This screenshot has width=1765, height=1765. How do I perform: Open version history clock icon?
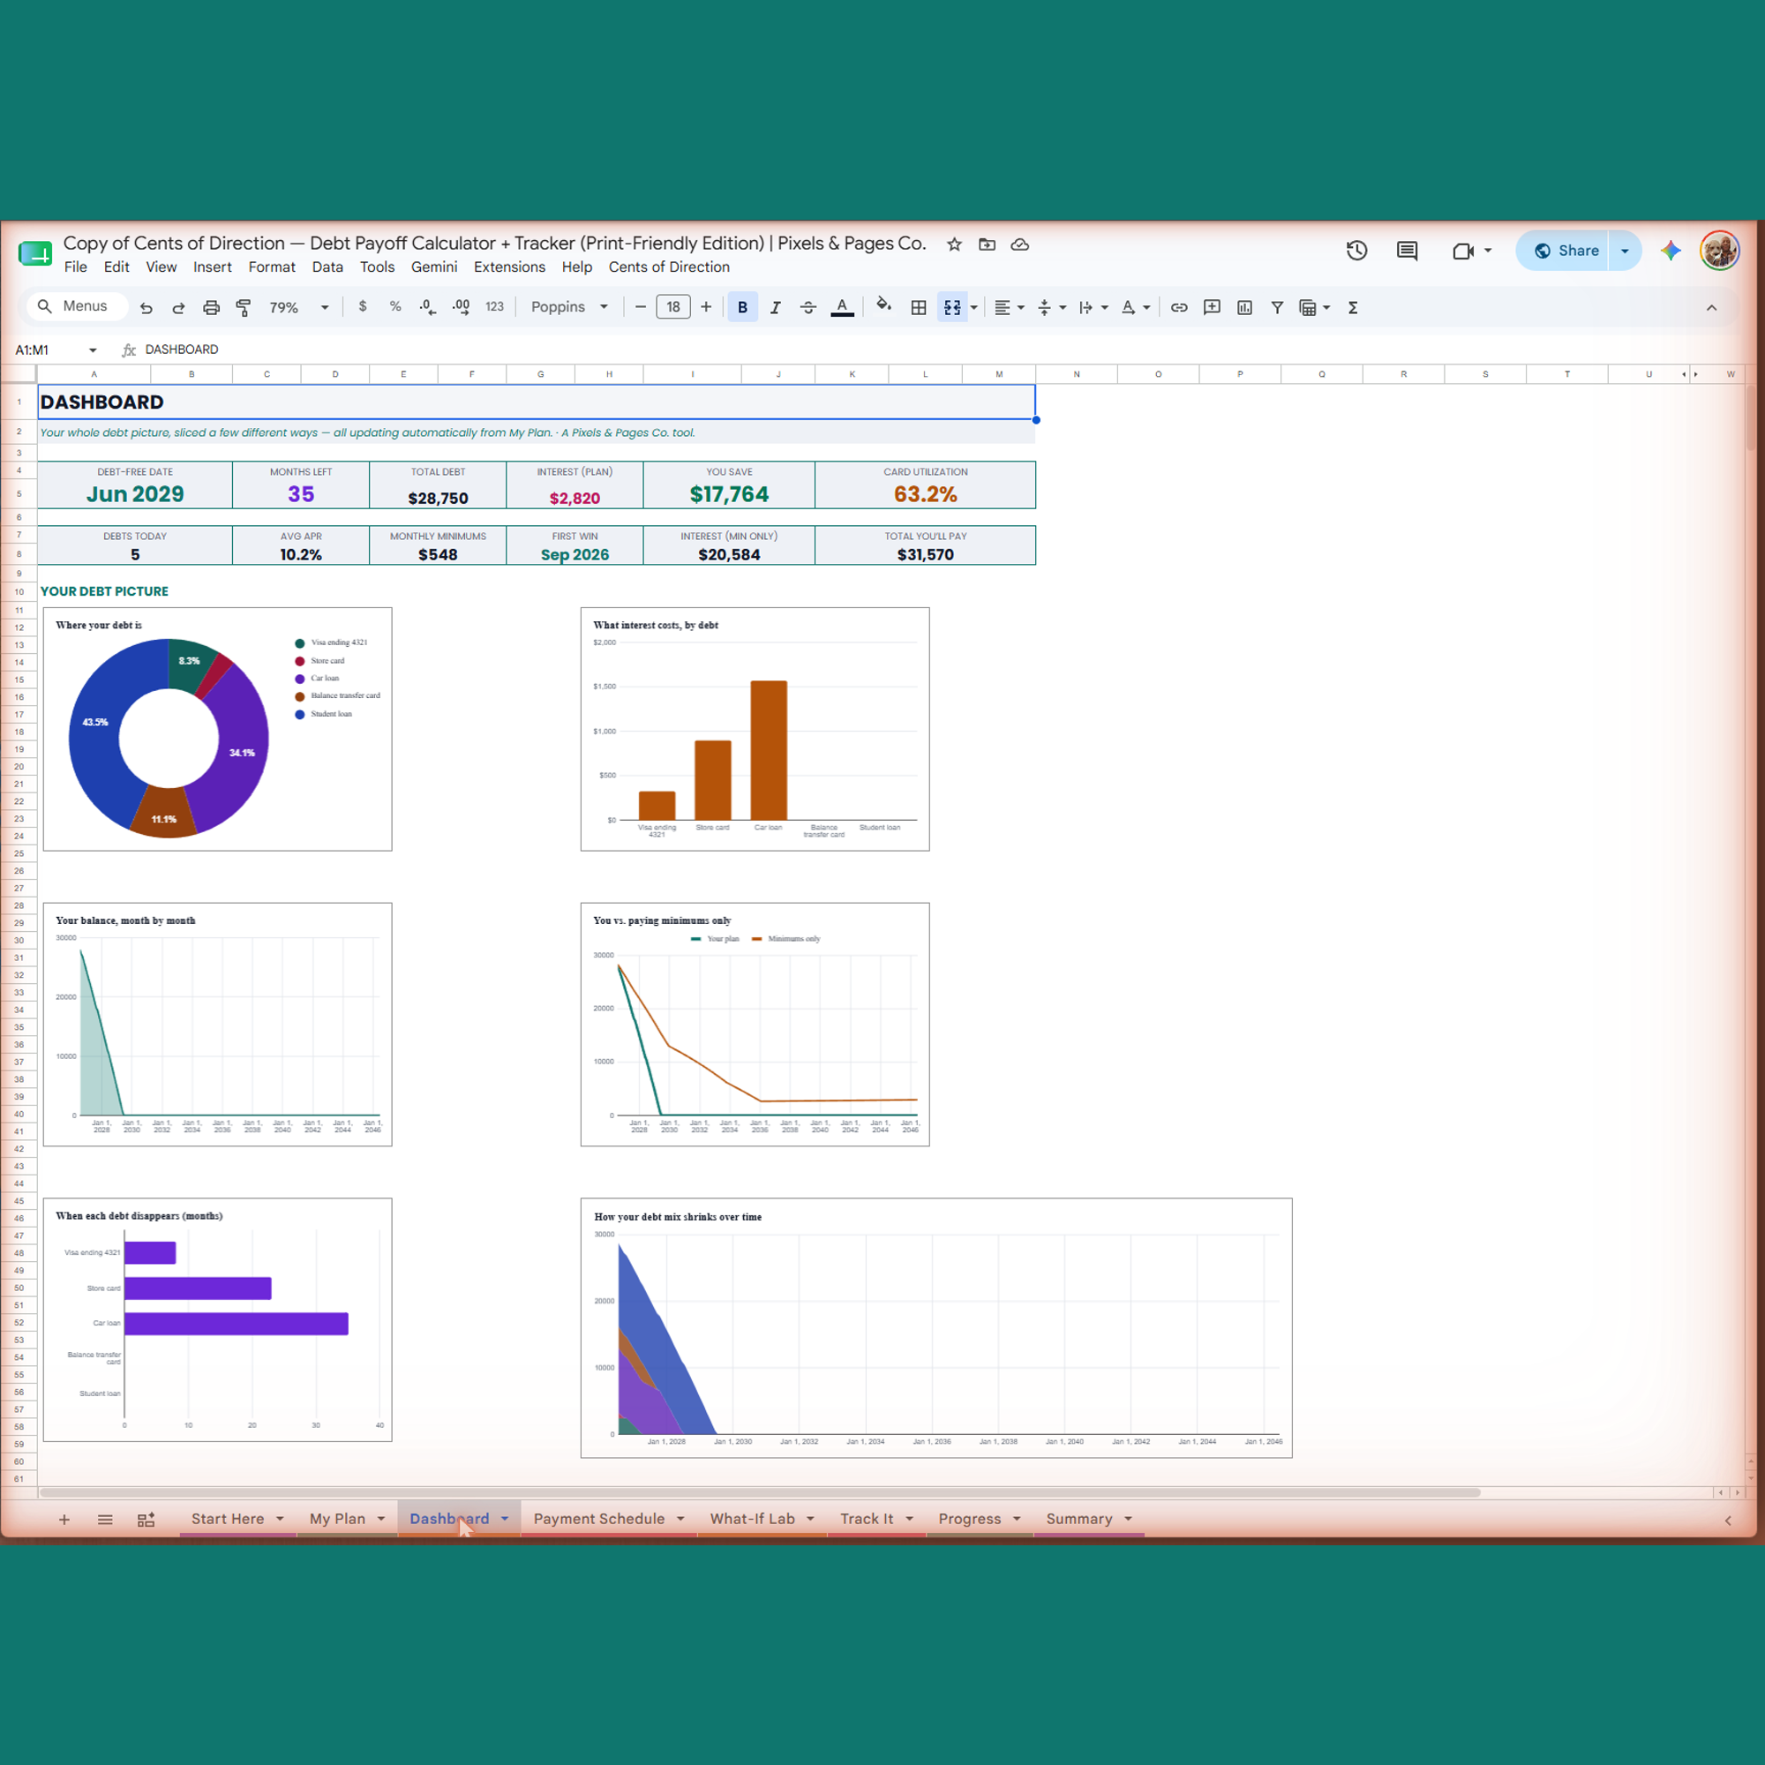pyautogui.click(x=1356, y=251)
